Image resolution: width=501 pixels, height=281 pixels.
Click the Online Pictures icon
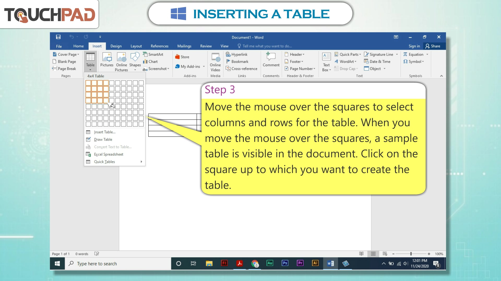[121, 57]
